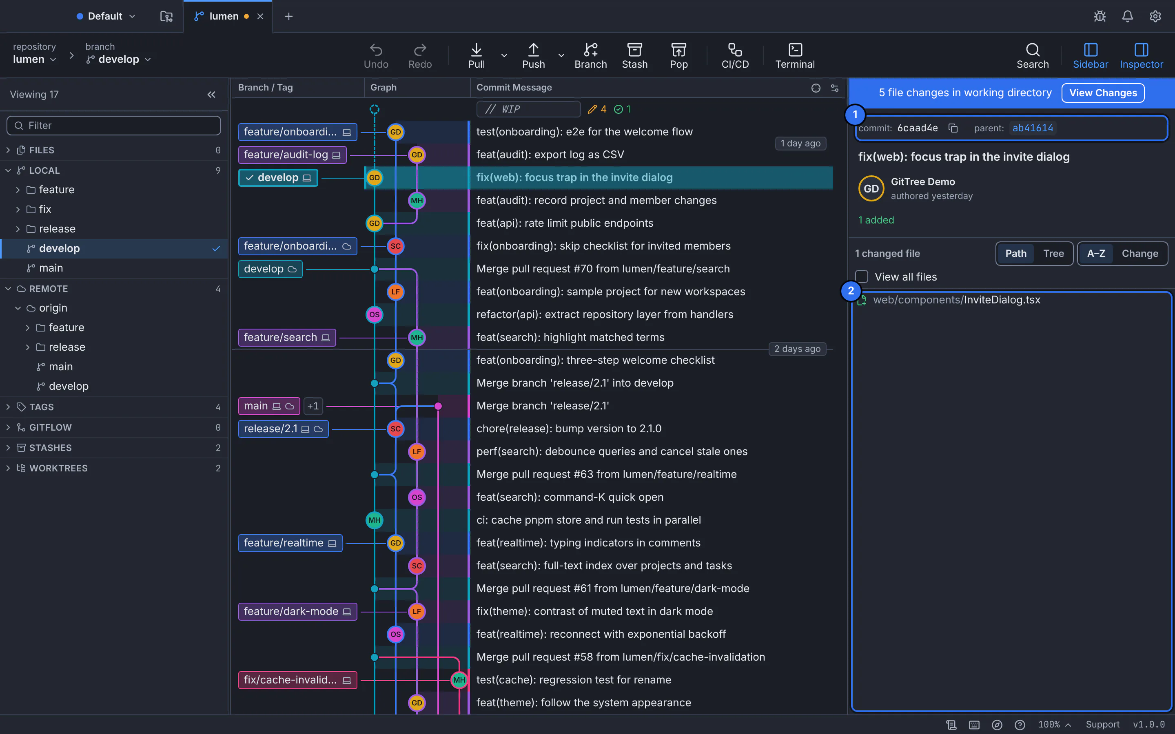Screen dimensions: 1175x734
Task: Click the bug report icon in top bar
Action: pyautogui.click(x=1100, y=16)
